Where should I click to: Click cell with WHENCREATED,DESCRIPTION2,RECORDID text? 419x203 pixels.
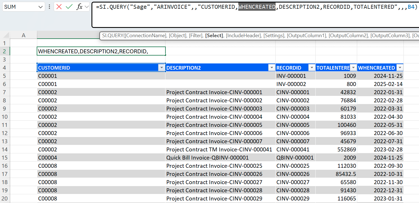(101, 51)
